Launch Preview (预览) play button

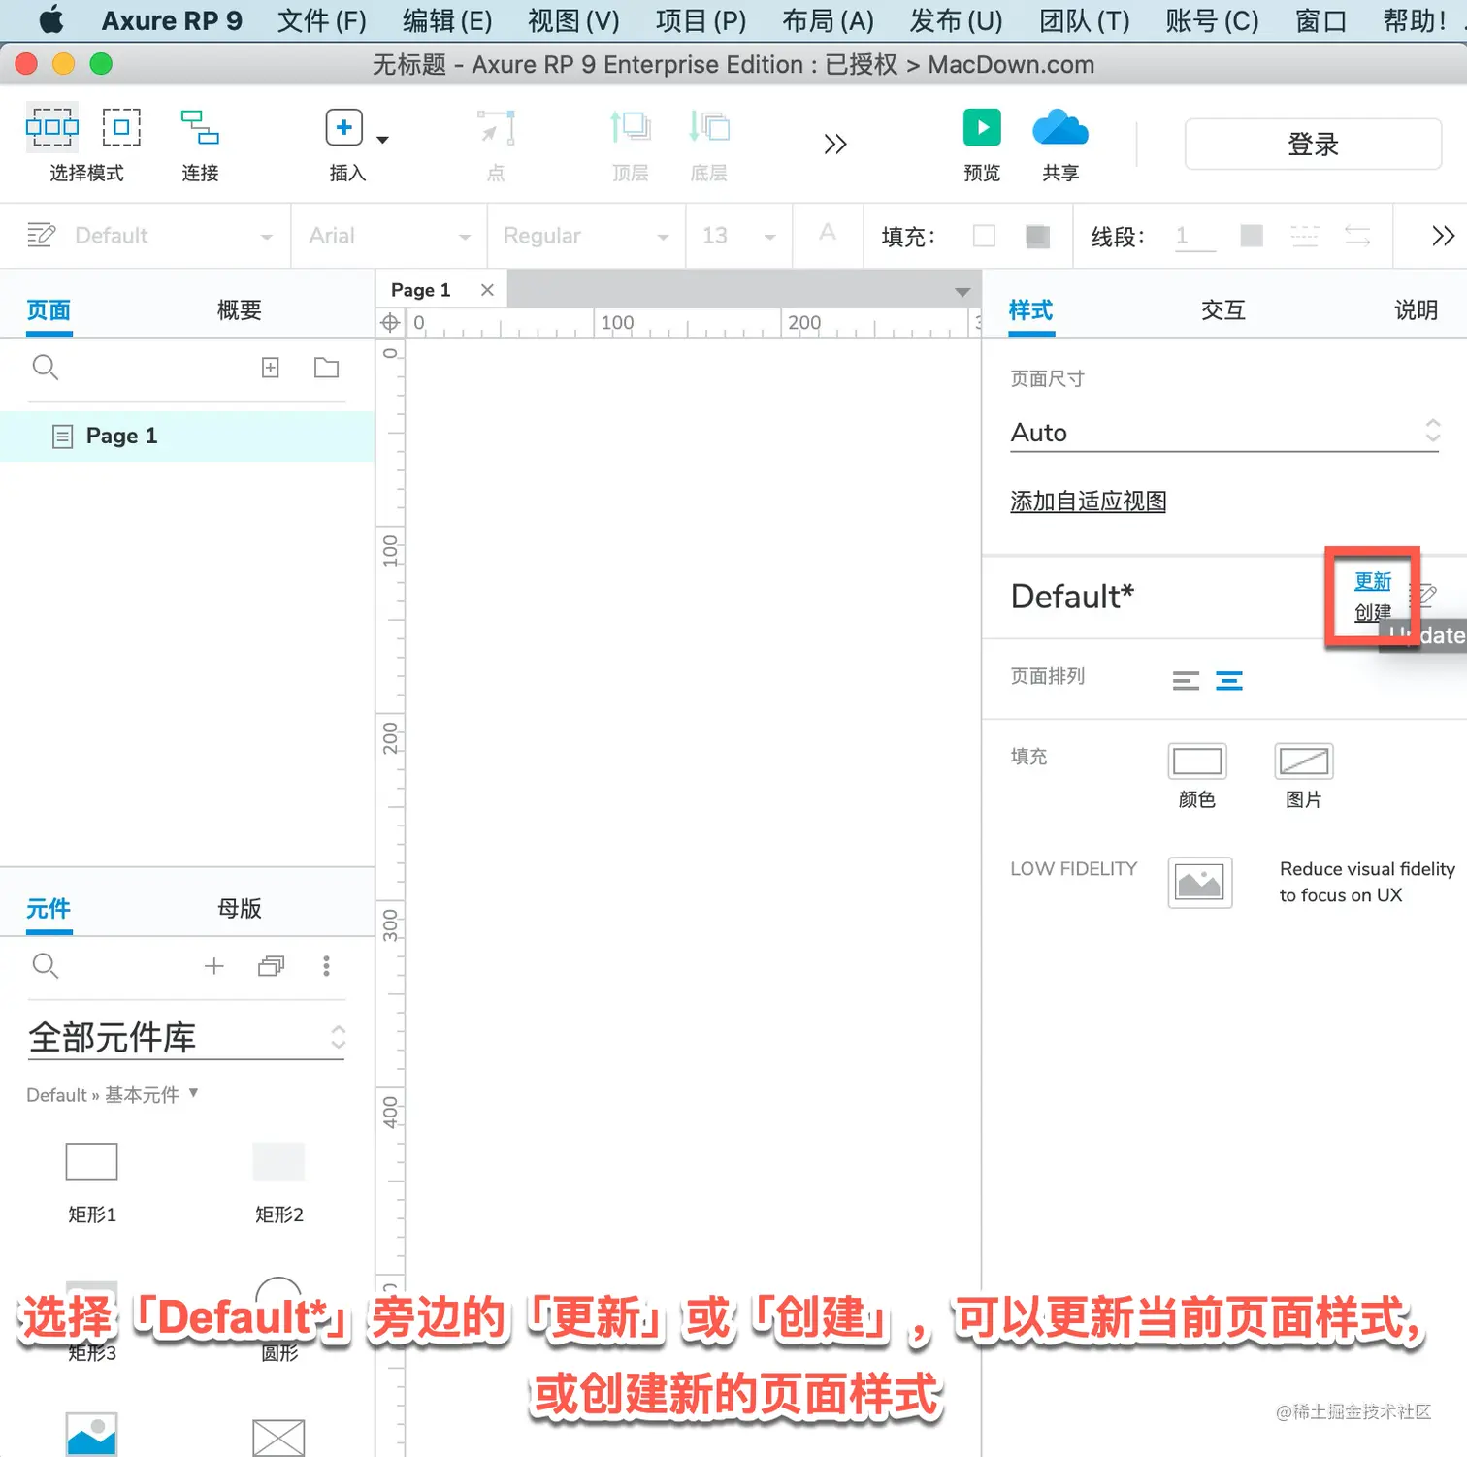click(x=982, y=127)
